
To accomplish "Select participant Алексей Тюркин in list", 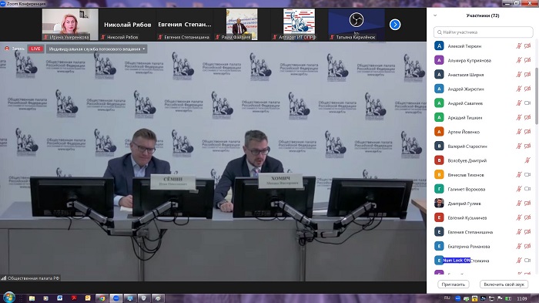I will click(x=483, y=45).
